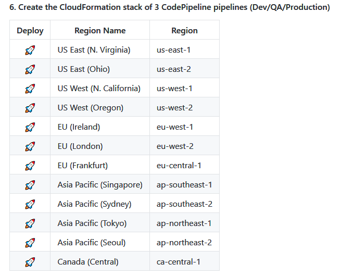Click the Asia Pacific (Seoul) rocket icon
The image size is (341, 276).
pyautogui.click(x=30, y=243)
